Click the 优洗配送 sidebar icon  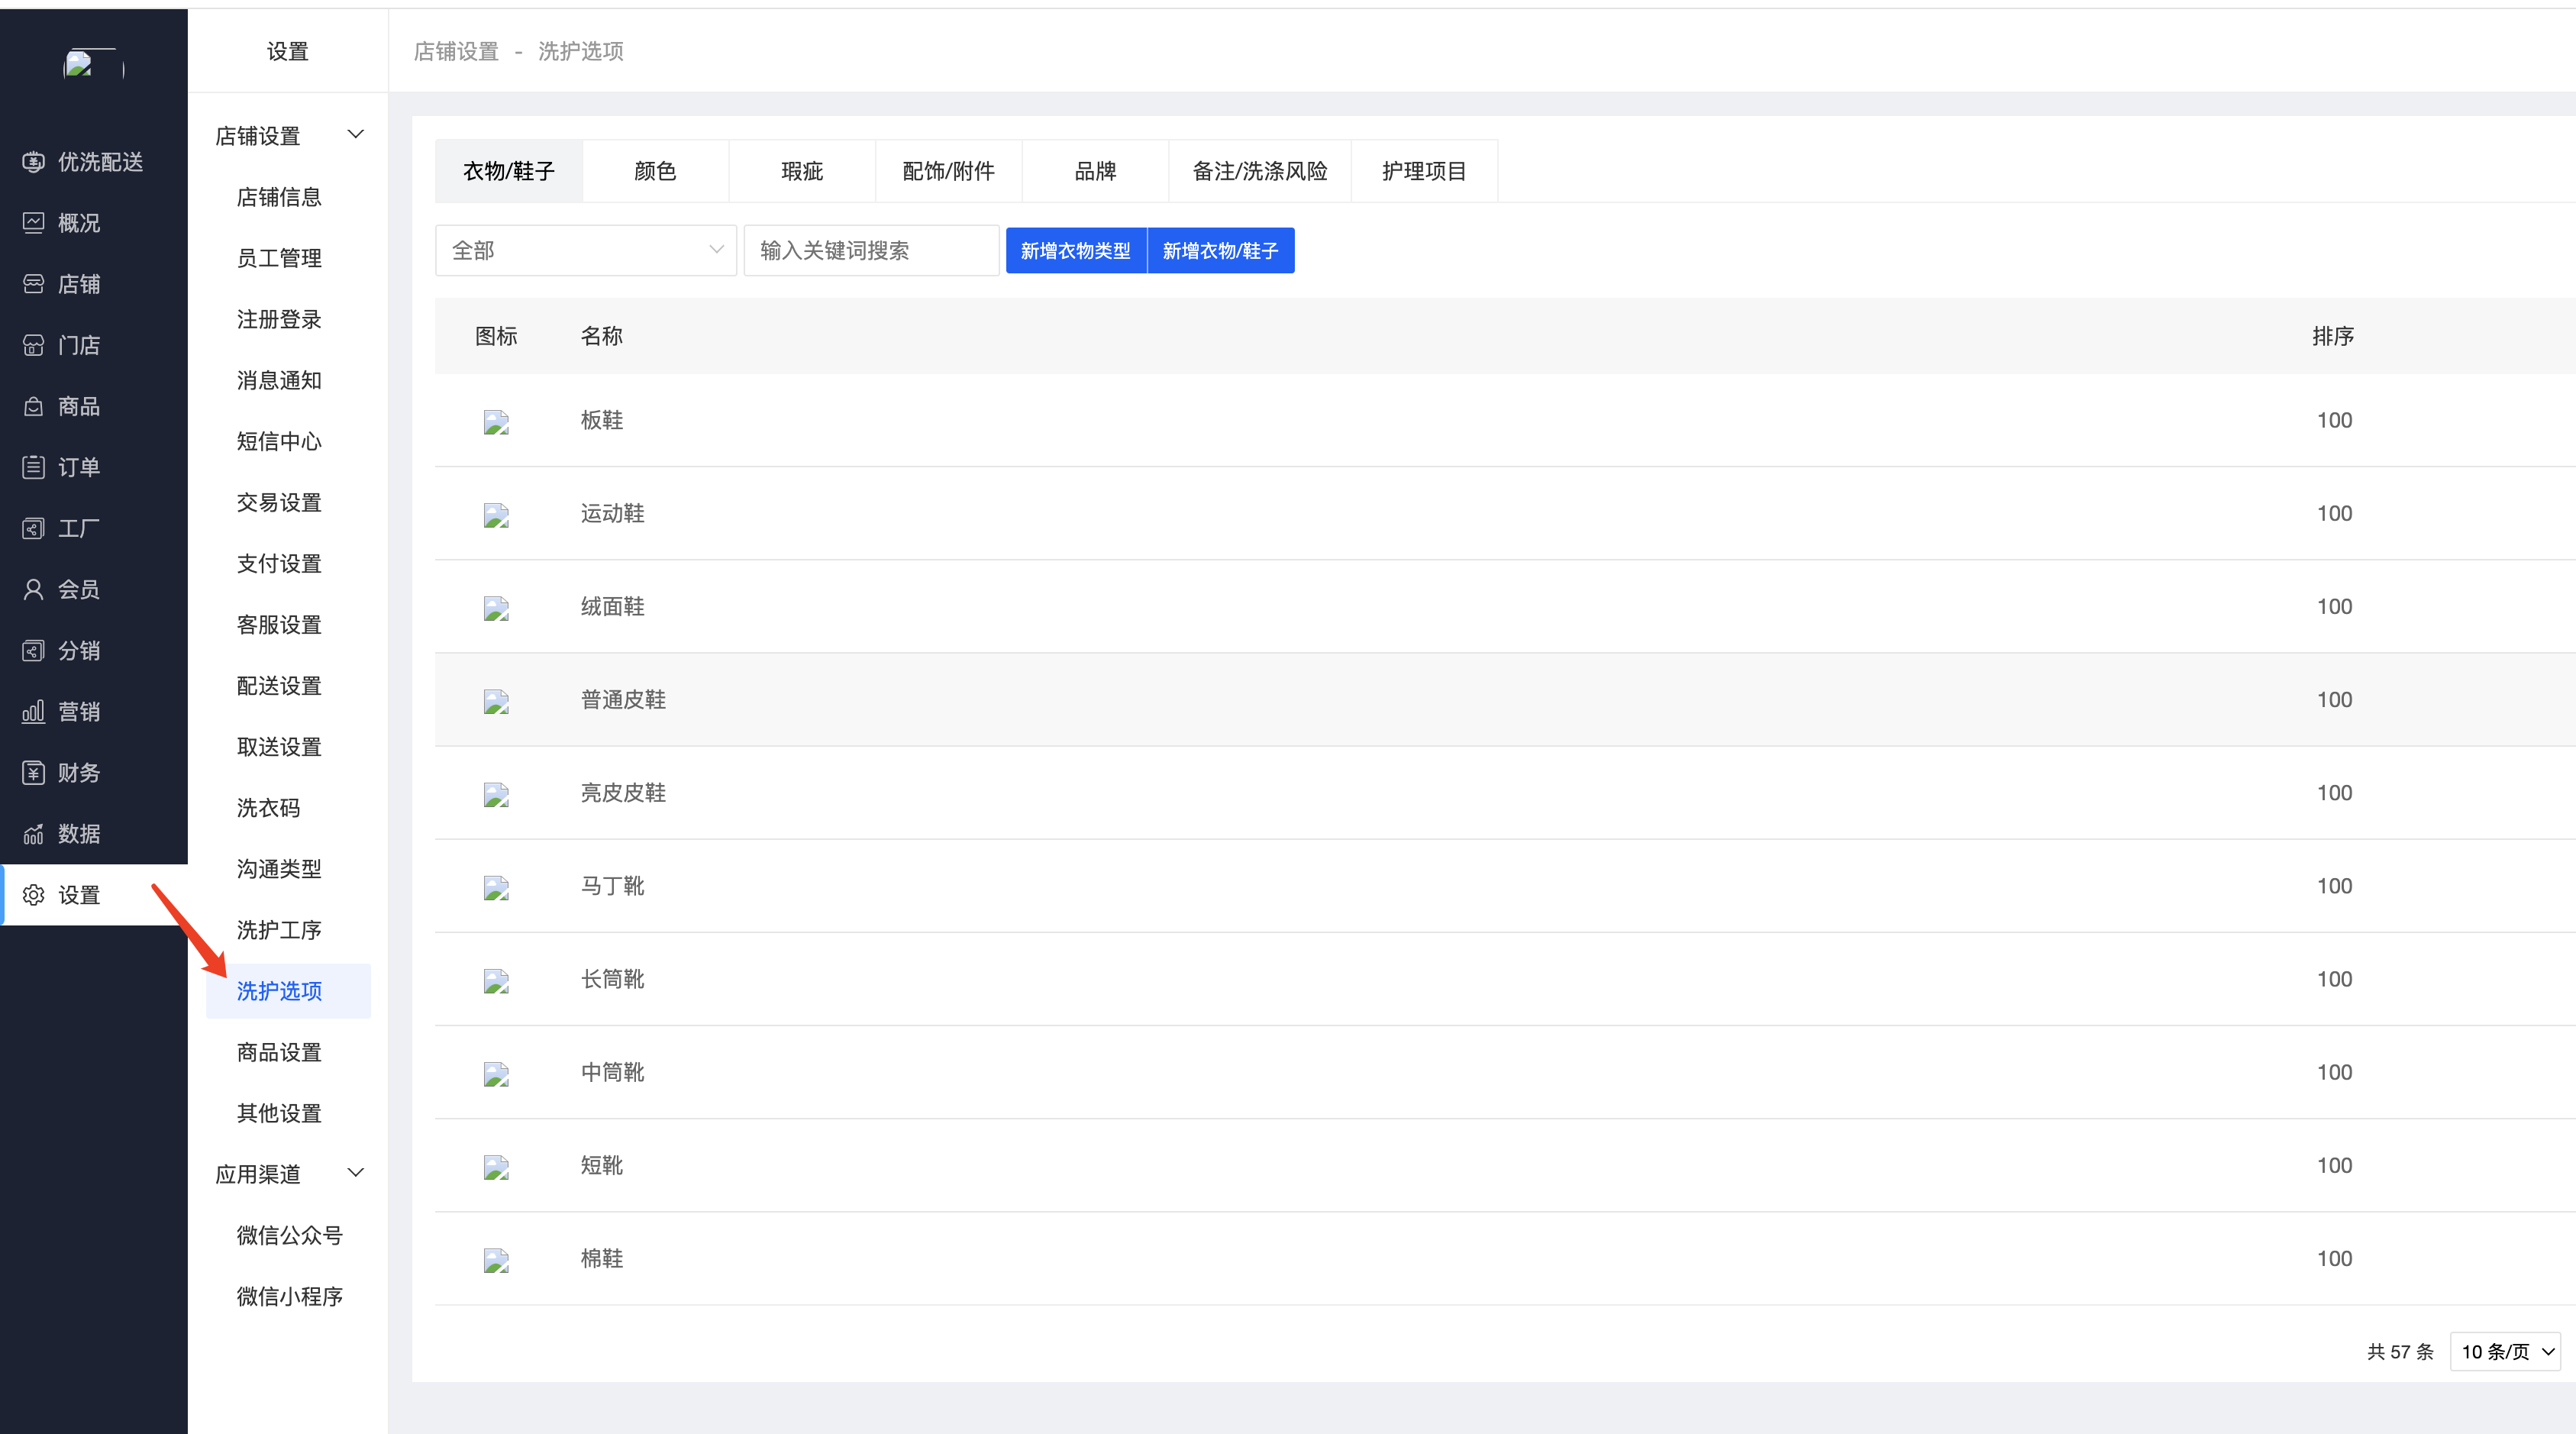(x=33, y=162)
